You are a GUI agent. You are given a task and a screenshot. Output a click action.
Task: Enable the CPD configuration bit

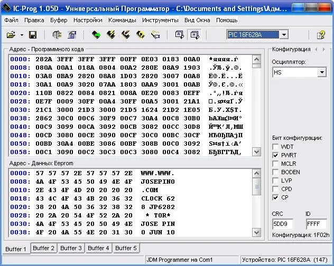(x=275, y=189)
